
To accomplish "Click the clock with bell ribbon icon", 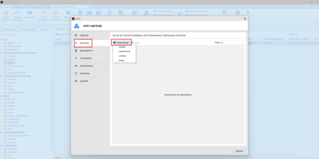I will click(99, 13).
